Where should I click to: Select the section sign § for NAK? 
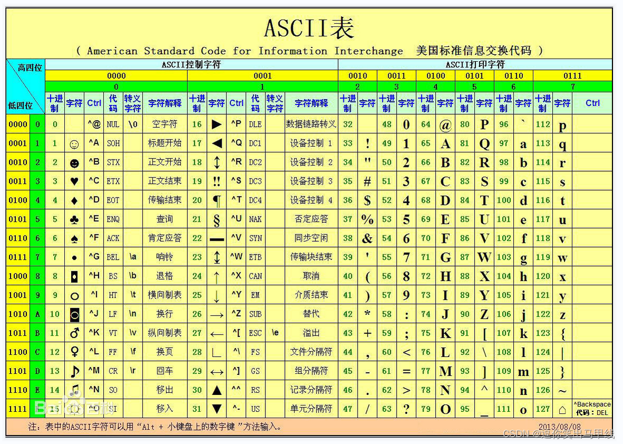[216, 220]
